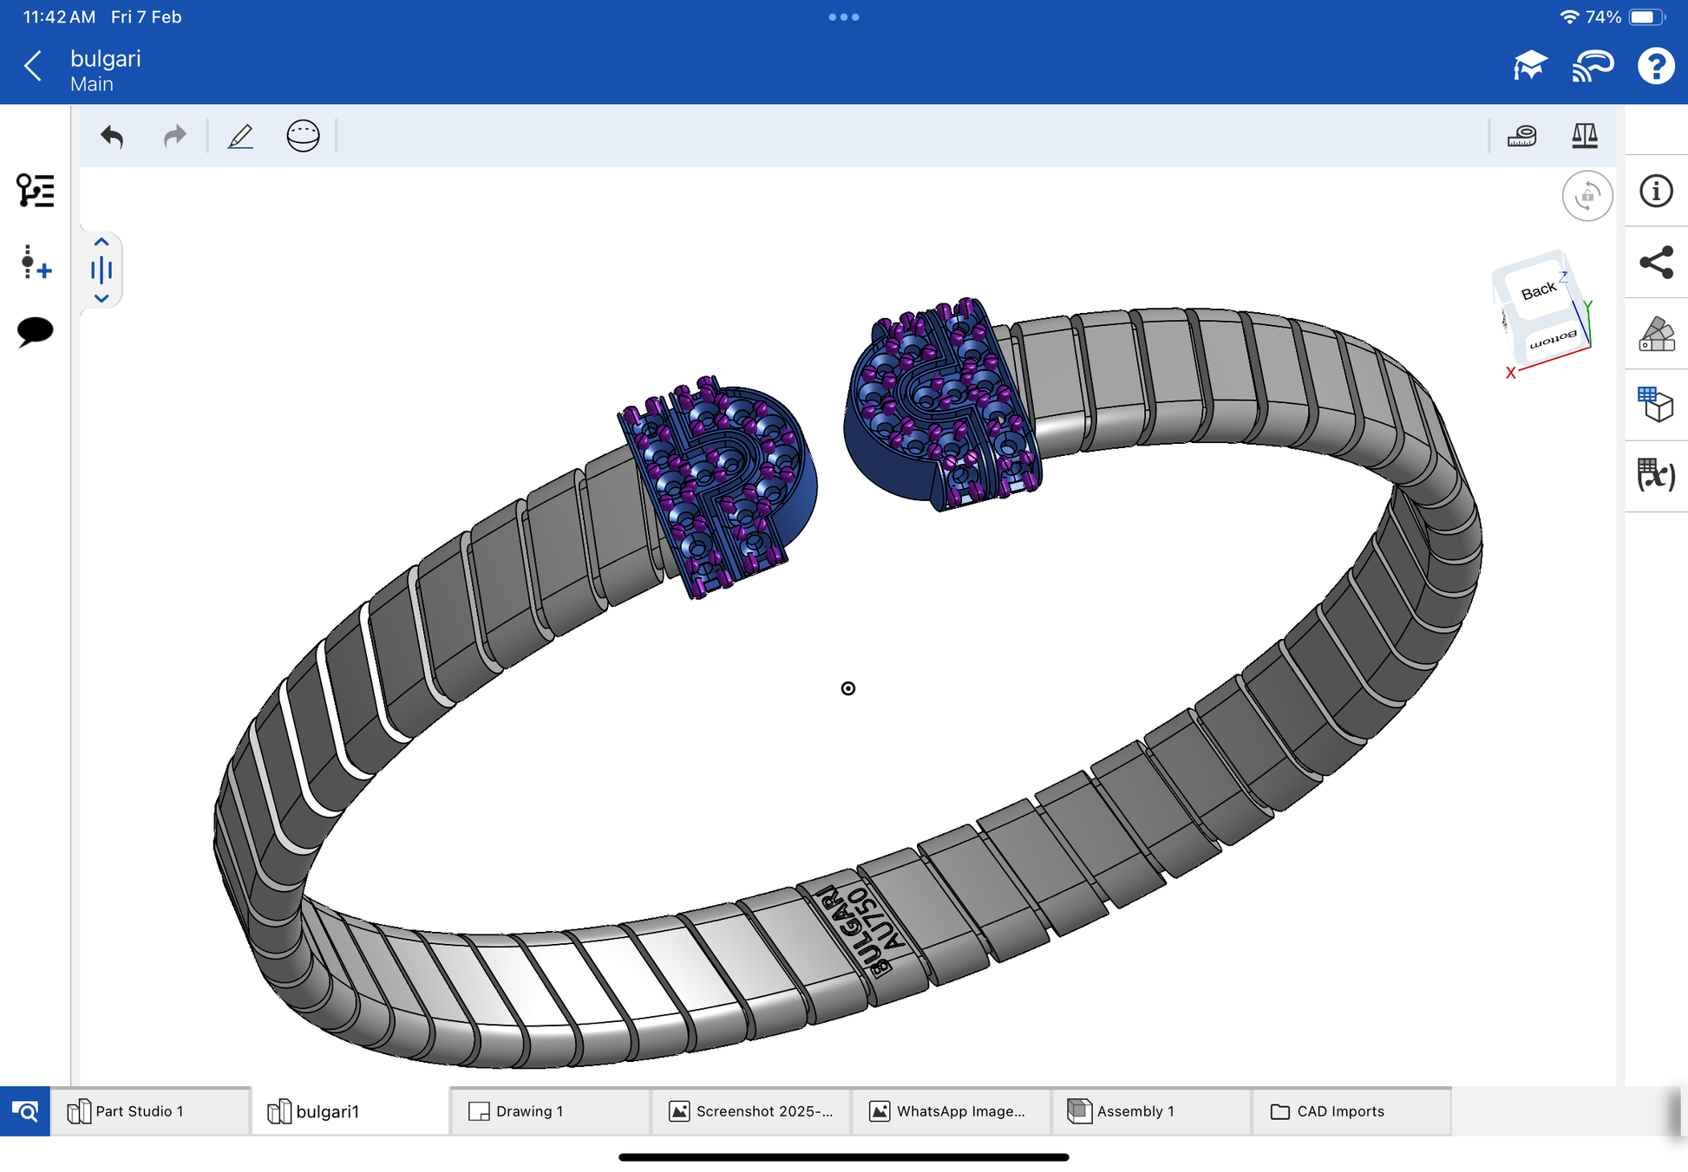
Task: Switch to the Part Studio 1 tab
Action: [139, 1111]
